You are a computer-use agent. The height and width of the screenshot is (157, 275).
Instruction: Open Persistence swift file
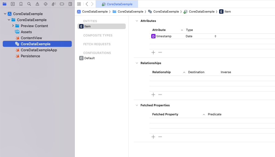pos(30,56)
